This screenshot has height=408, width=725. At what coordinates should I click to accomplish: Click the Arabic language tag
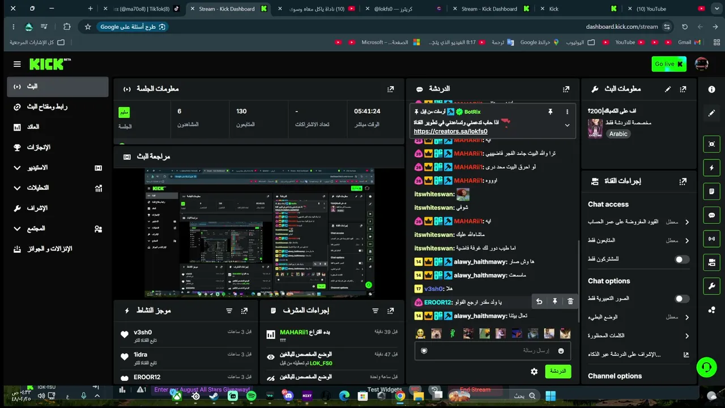coord(618,134)
